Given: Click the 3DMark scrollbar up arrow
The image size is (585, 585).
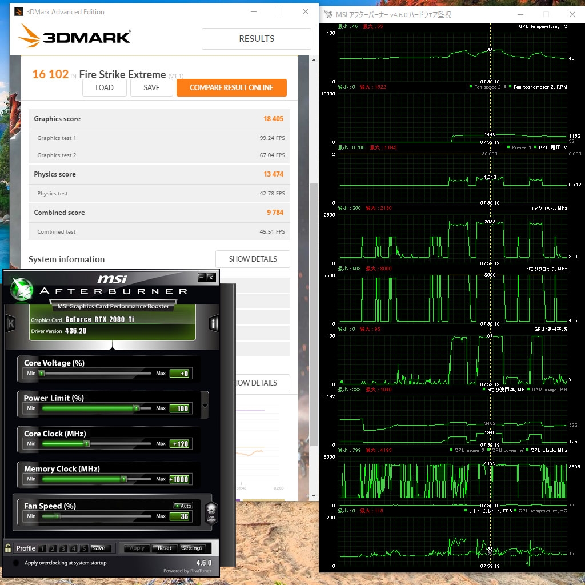Looking at the screenshot, I should tap(314, 60).
